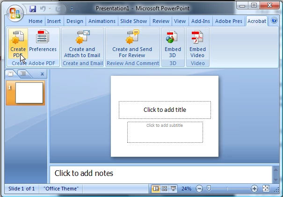Expand the undo history dropdown arrow

(x=50, y=9)
